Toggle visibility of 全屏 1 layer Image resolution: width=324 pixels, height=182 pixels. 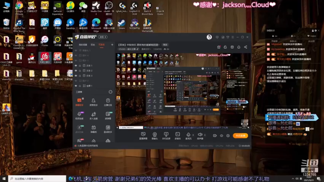(x=76, y=86)
